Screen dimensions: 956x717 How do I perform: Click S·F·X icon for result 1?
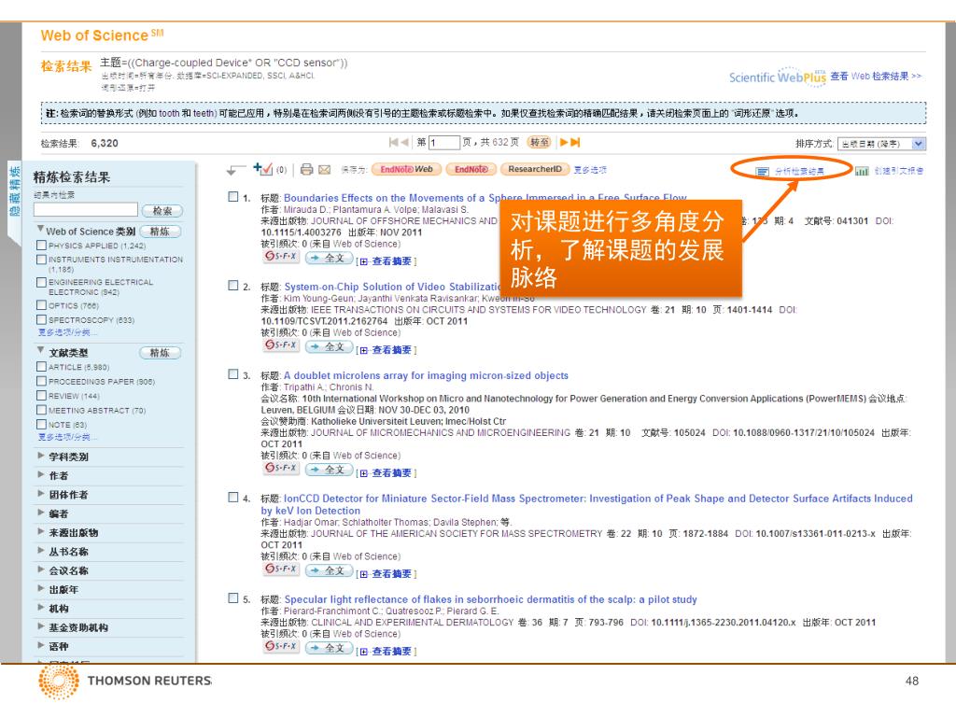tap(281, 257)
